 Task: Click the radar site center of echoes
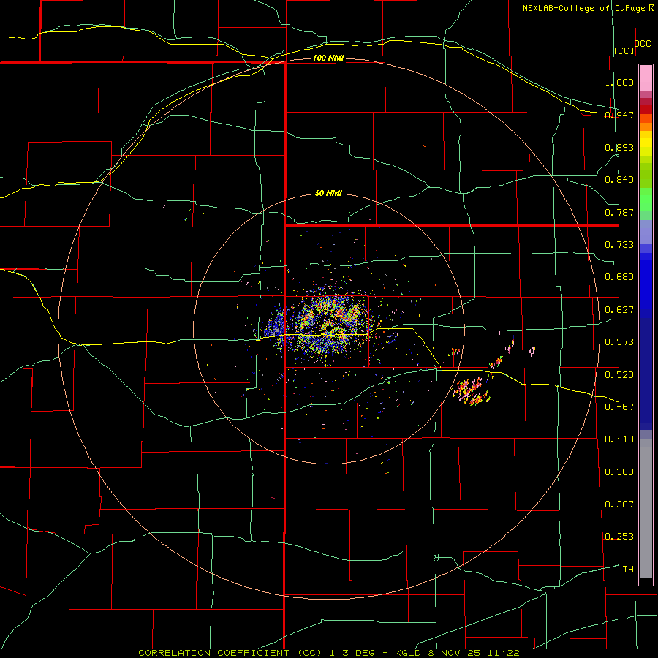[330, 330]
